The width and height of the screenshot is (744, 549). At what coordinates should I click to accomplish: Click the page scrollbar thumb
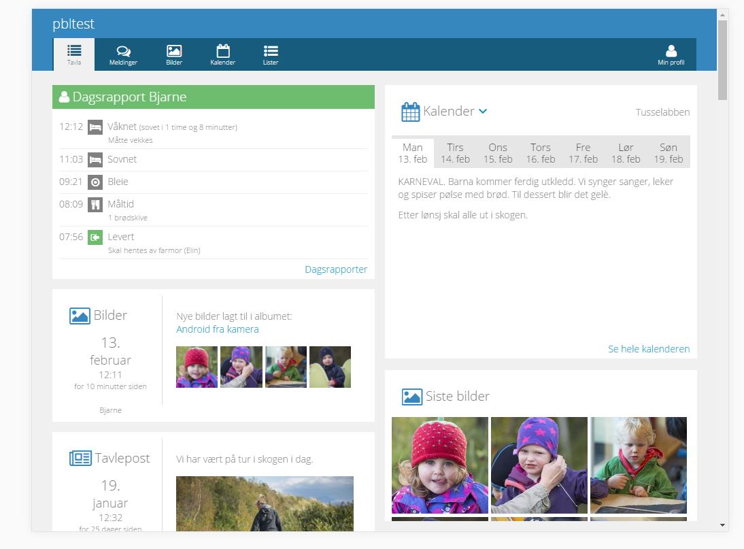(722, 61)
